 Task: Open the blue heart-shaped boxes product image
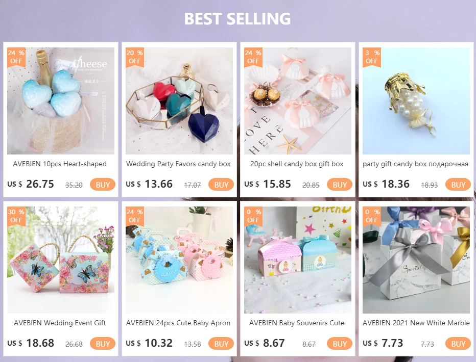pyautogui.click(x=61, y=101)
